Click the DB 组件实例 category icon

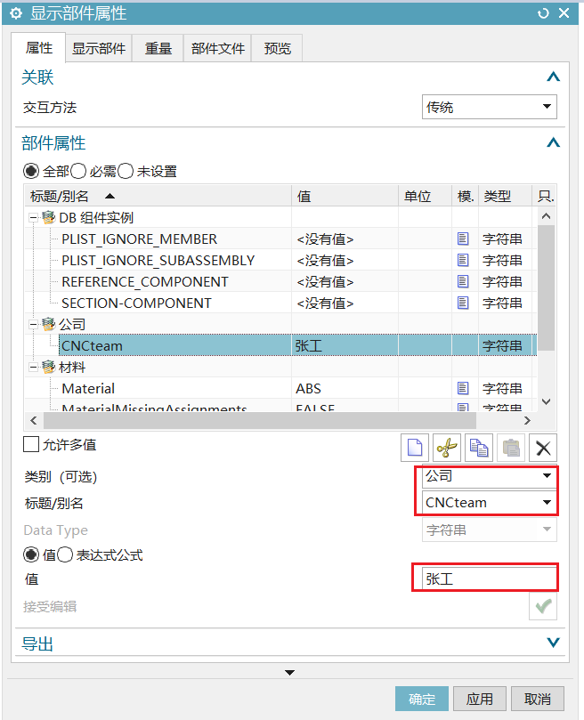click(49, 217)
